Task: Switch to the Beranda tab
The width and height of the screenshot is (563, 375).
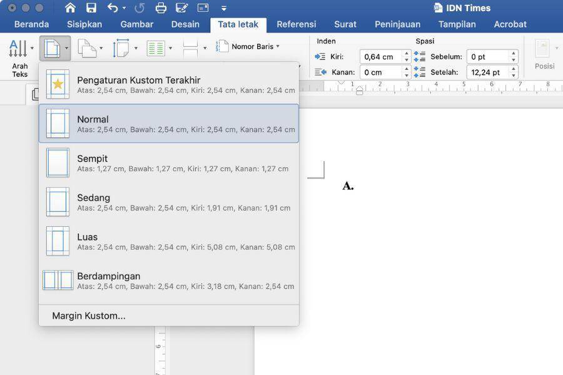Action: (x=32, y=24)
